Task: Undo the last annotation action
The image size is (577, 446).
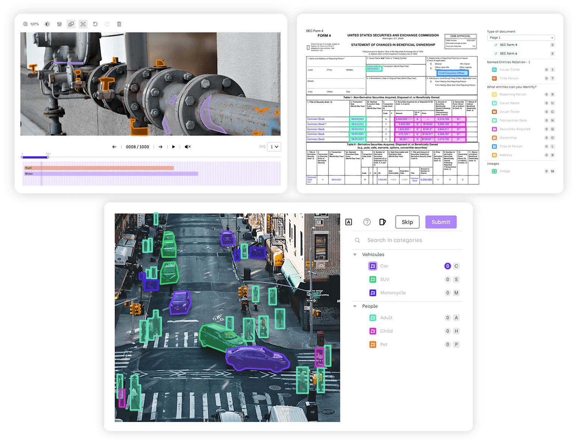Action: point(95,24)
